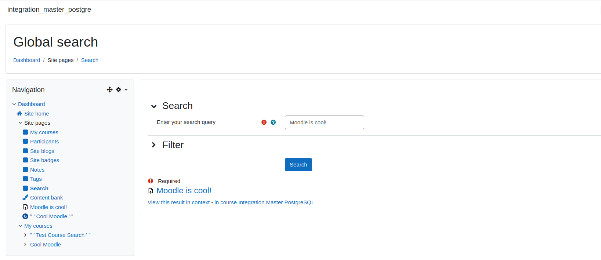Click the red exclamation icon beside Required
Image resolution: width=601 pixels, height=260 pixels.
click(151, 181)
